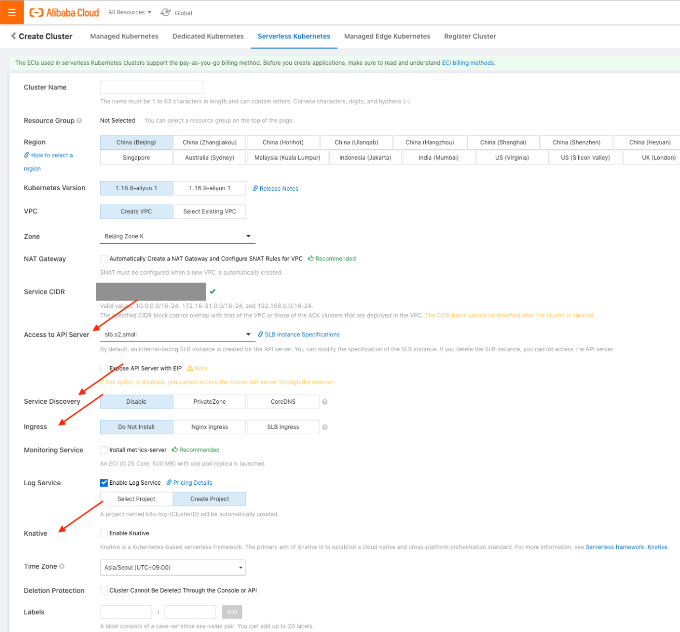Viewport: 680px width, 632px height.
Task: Select CoreDNS for Service Discovery
Action: 283,402
